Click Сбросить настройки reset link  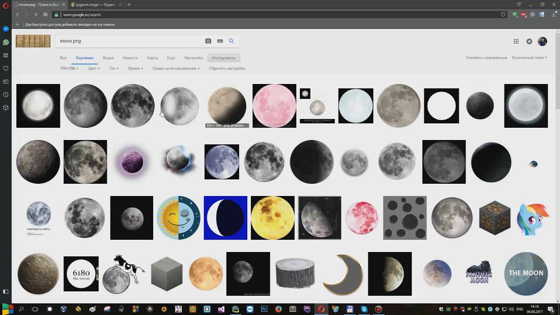[x=227, y=68]
